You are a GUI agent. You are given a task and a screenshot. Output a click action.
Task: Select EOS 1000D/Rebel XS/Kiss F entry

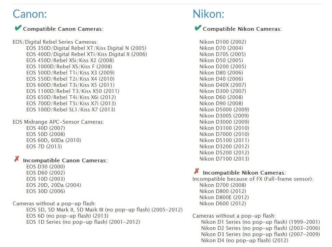tap(69, 66)
